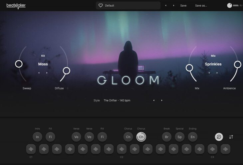The image size is (243, 165).
Task: Go to previous preset with the left arrow
Action: pos(166,6)
